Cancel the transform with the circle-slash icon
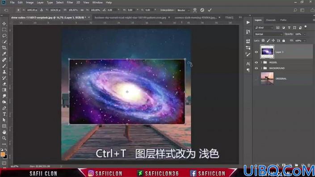 tap(202, 10)
